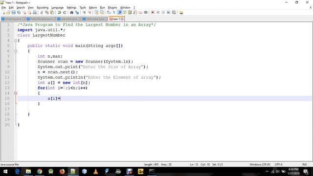This screenshot has width=313, height=176.
Task: Click the UTF-8 encoding status field
Action: click(278, 165)
